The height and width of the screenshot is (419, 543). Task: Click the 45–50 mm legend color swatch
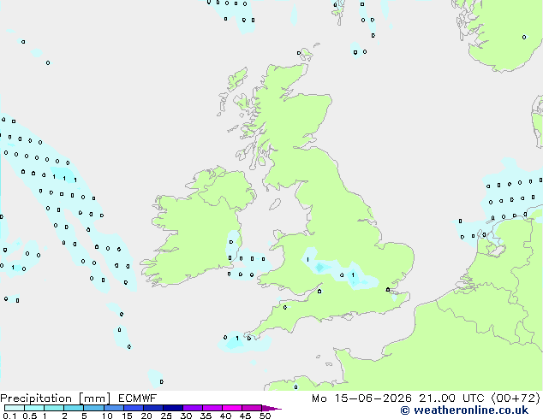pyautogui.click(x=252, y=408)
